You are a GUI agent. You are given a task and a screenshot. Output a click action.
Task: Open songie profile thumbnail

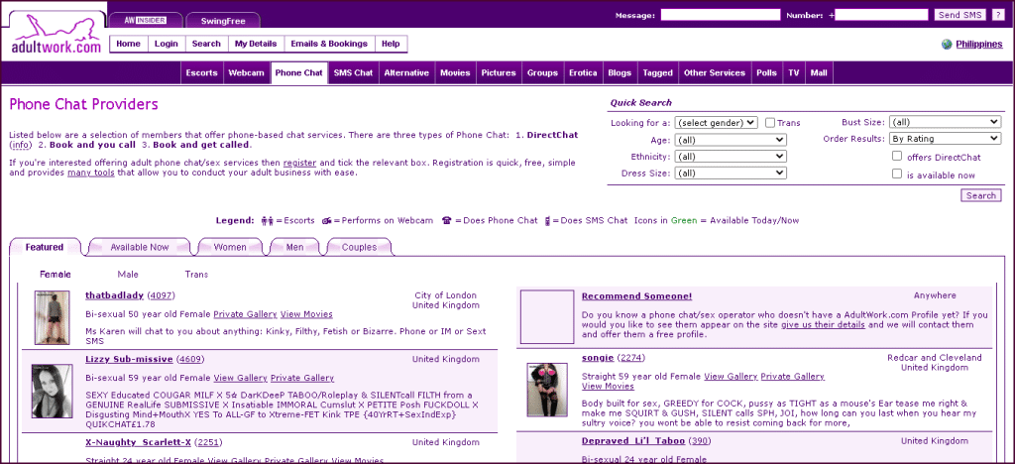click(547, 390)
